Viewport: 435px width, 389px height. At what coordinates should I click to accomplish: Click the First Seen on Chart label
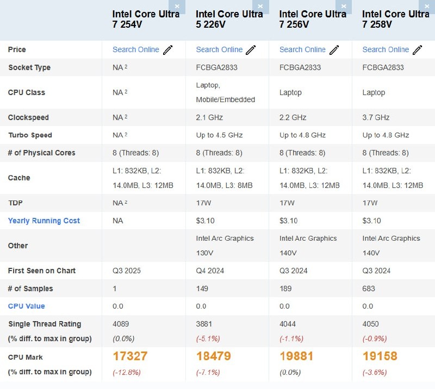tap(42, 271)
